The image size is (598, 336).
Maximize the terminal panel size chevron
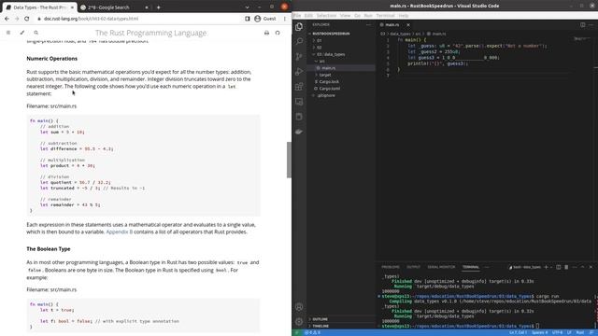[582, 267]
